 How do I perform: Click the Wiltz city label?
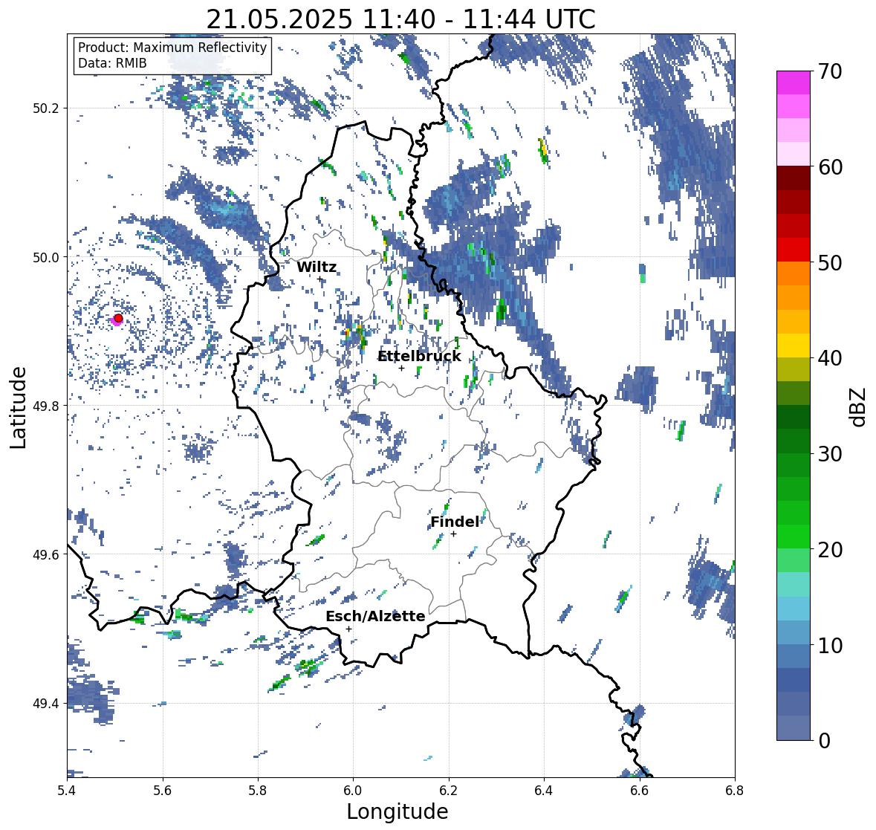tap(317, 267)
